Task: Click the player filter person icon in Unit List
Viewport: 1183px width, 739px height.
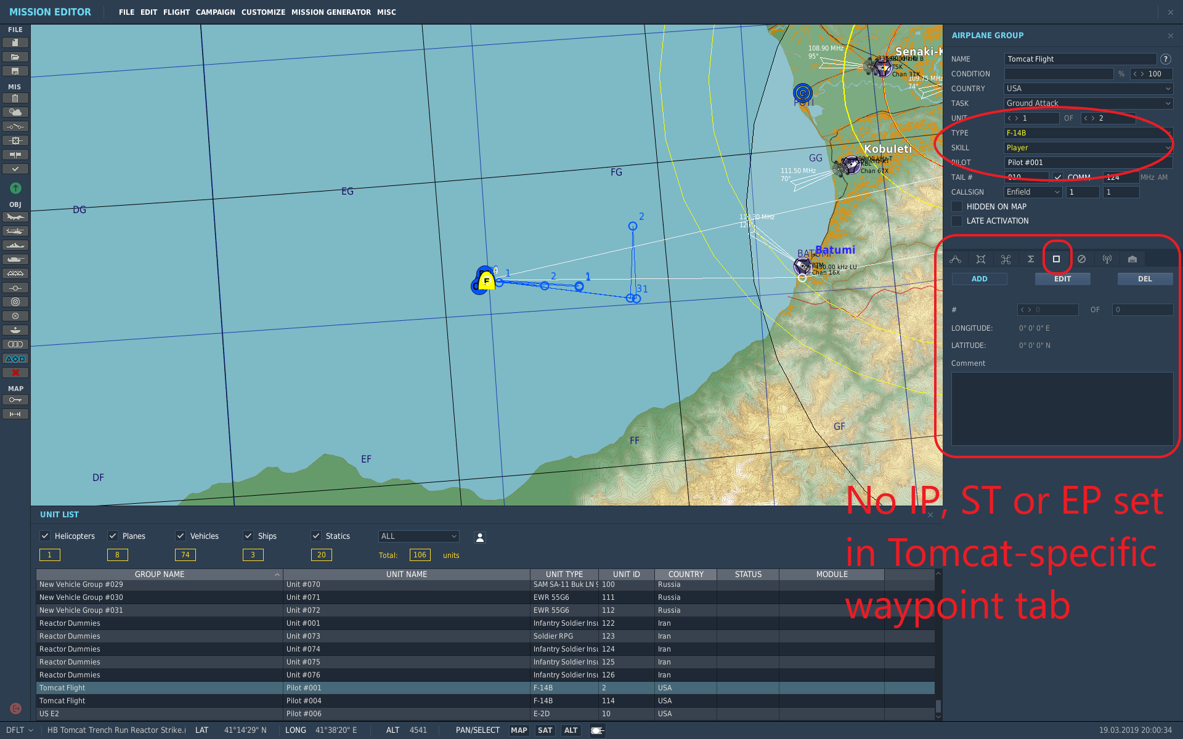Action: point(480,537)
